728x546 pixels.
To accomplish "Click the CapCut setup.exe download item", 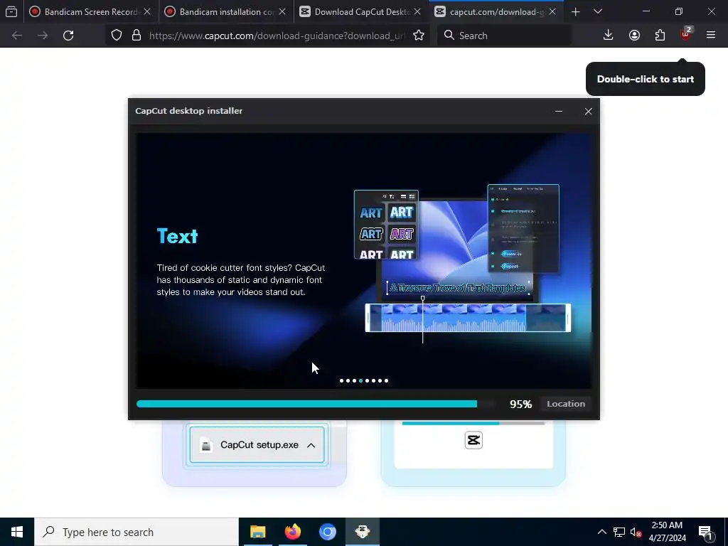I will tap(257, 445).
